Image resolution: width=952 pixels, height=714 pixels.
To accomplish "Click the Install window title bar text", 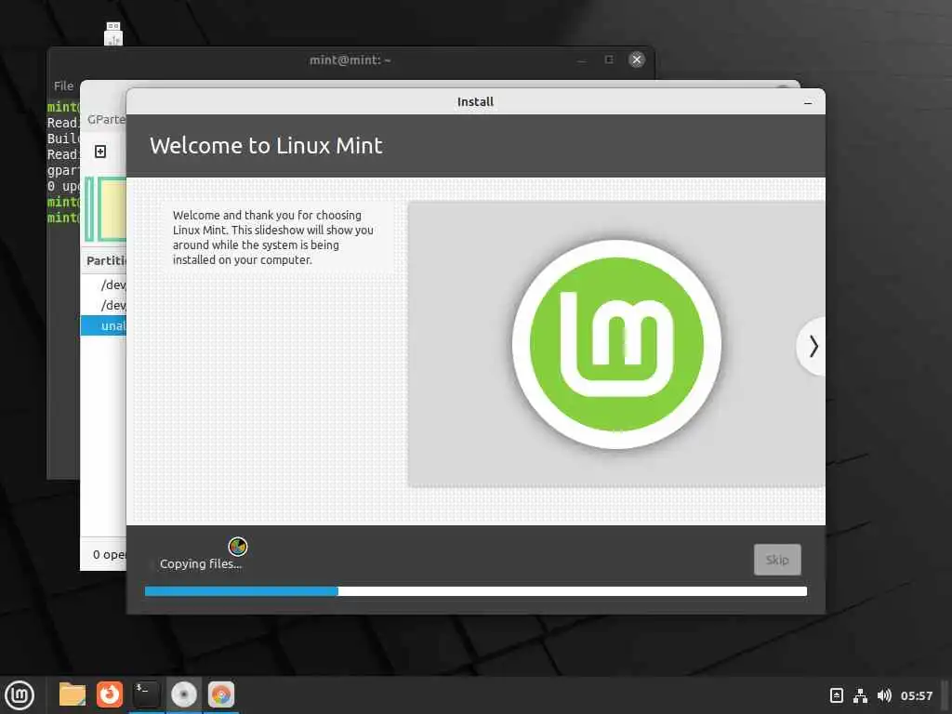I will (x=475, y=102).
